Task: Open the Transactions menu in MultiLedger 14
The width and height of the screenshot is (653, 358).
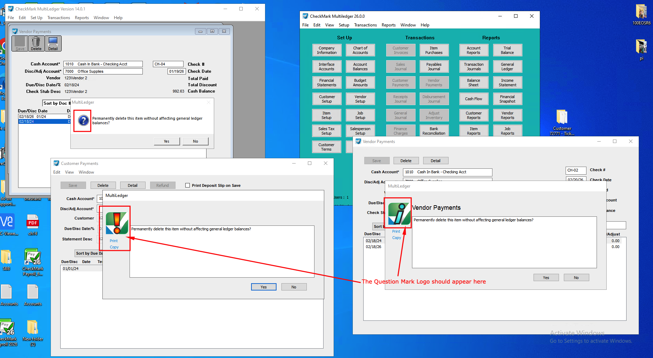Action: click(x=59, y=18)
